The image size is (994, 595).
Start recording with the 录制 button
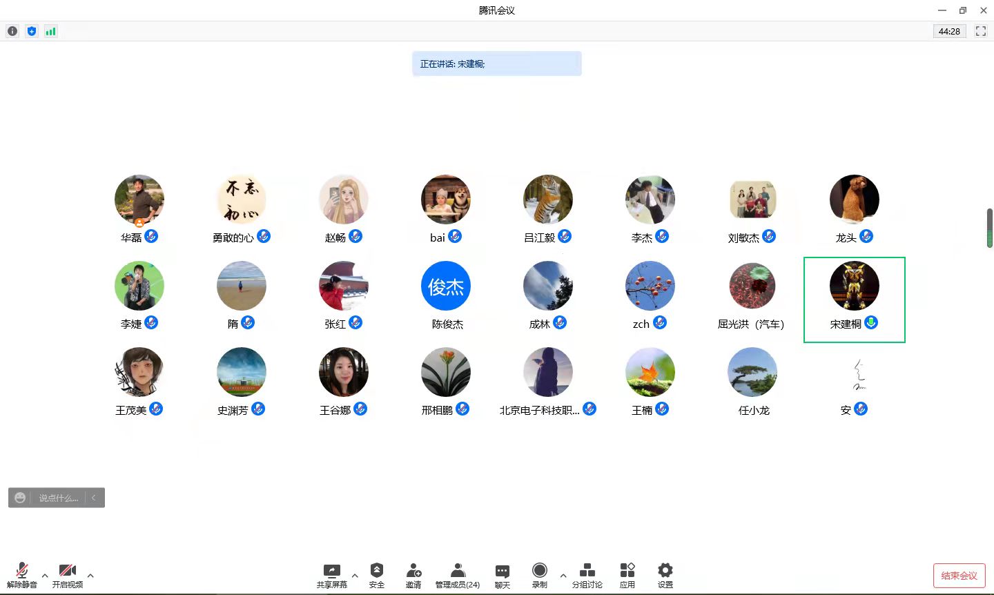(540, 571)
